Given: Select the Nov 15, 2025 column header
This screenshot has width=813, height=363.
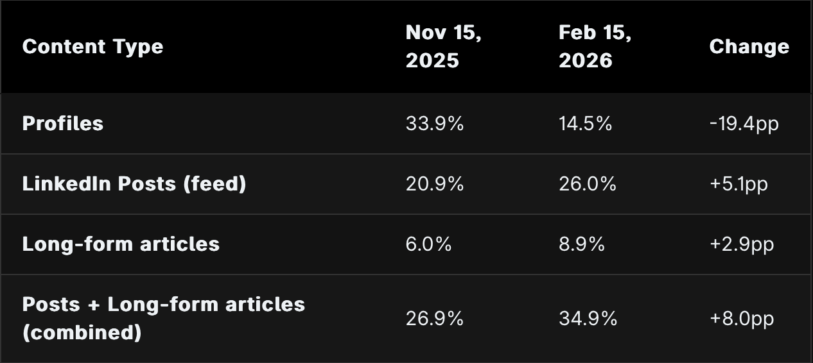Looking at the screenshot, I should point(443,47).
